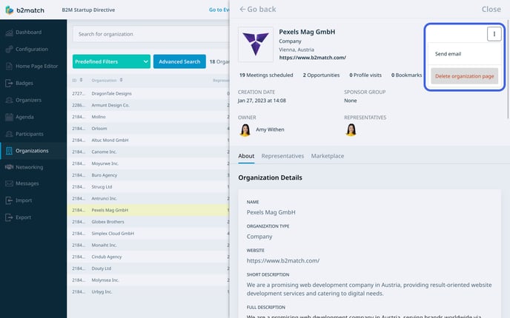This screenshot has width=510, height=318.
Task: Select the Cindub Agency row
Action: (148, 257)
